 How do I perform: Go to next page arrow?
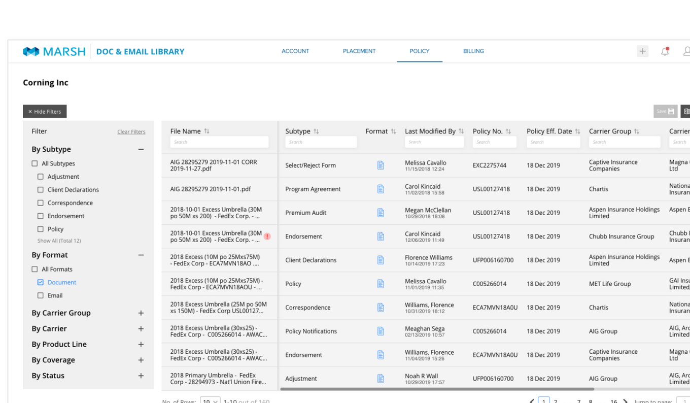(x=625, y=401)
